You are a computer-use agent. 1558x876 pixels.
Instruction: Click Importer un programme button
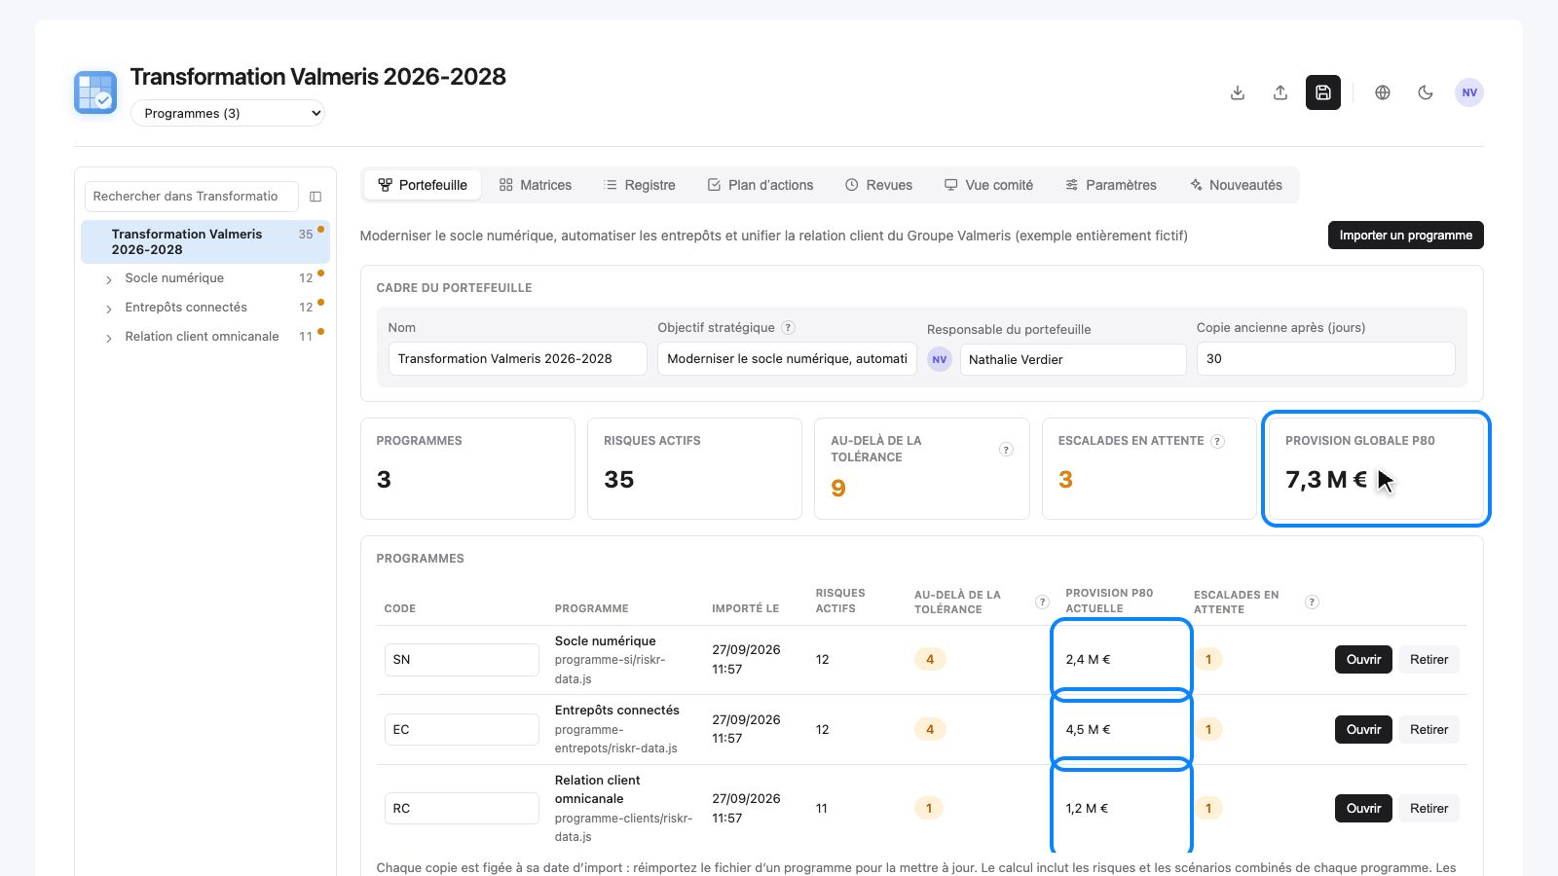point(1405,235)
